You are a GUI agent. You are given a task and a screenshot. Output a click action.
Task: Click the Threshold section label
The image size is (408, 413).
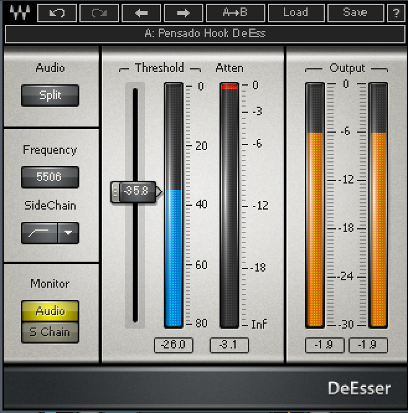(159, 68)
